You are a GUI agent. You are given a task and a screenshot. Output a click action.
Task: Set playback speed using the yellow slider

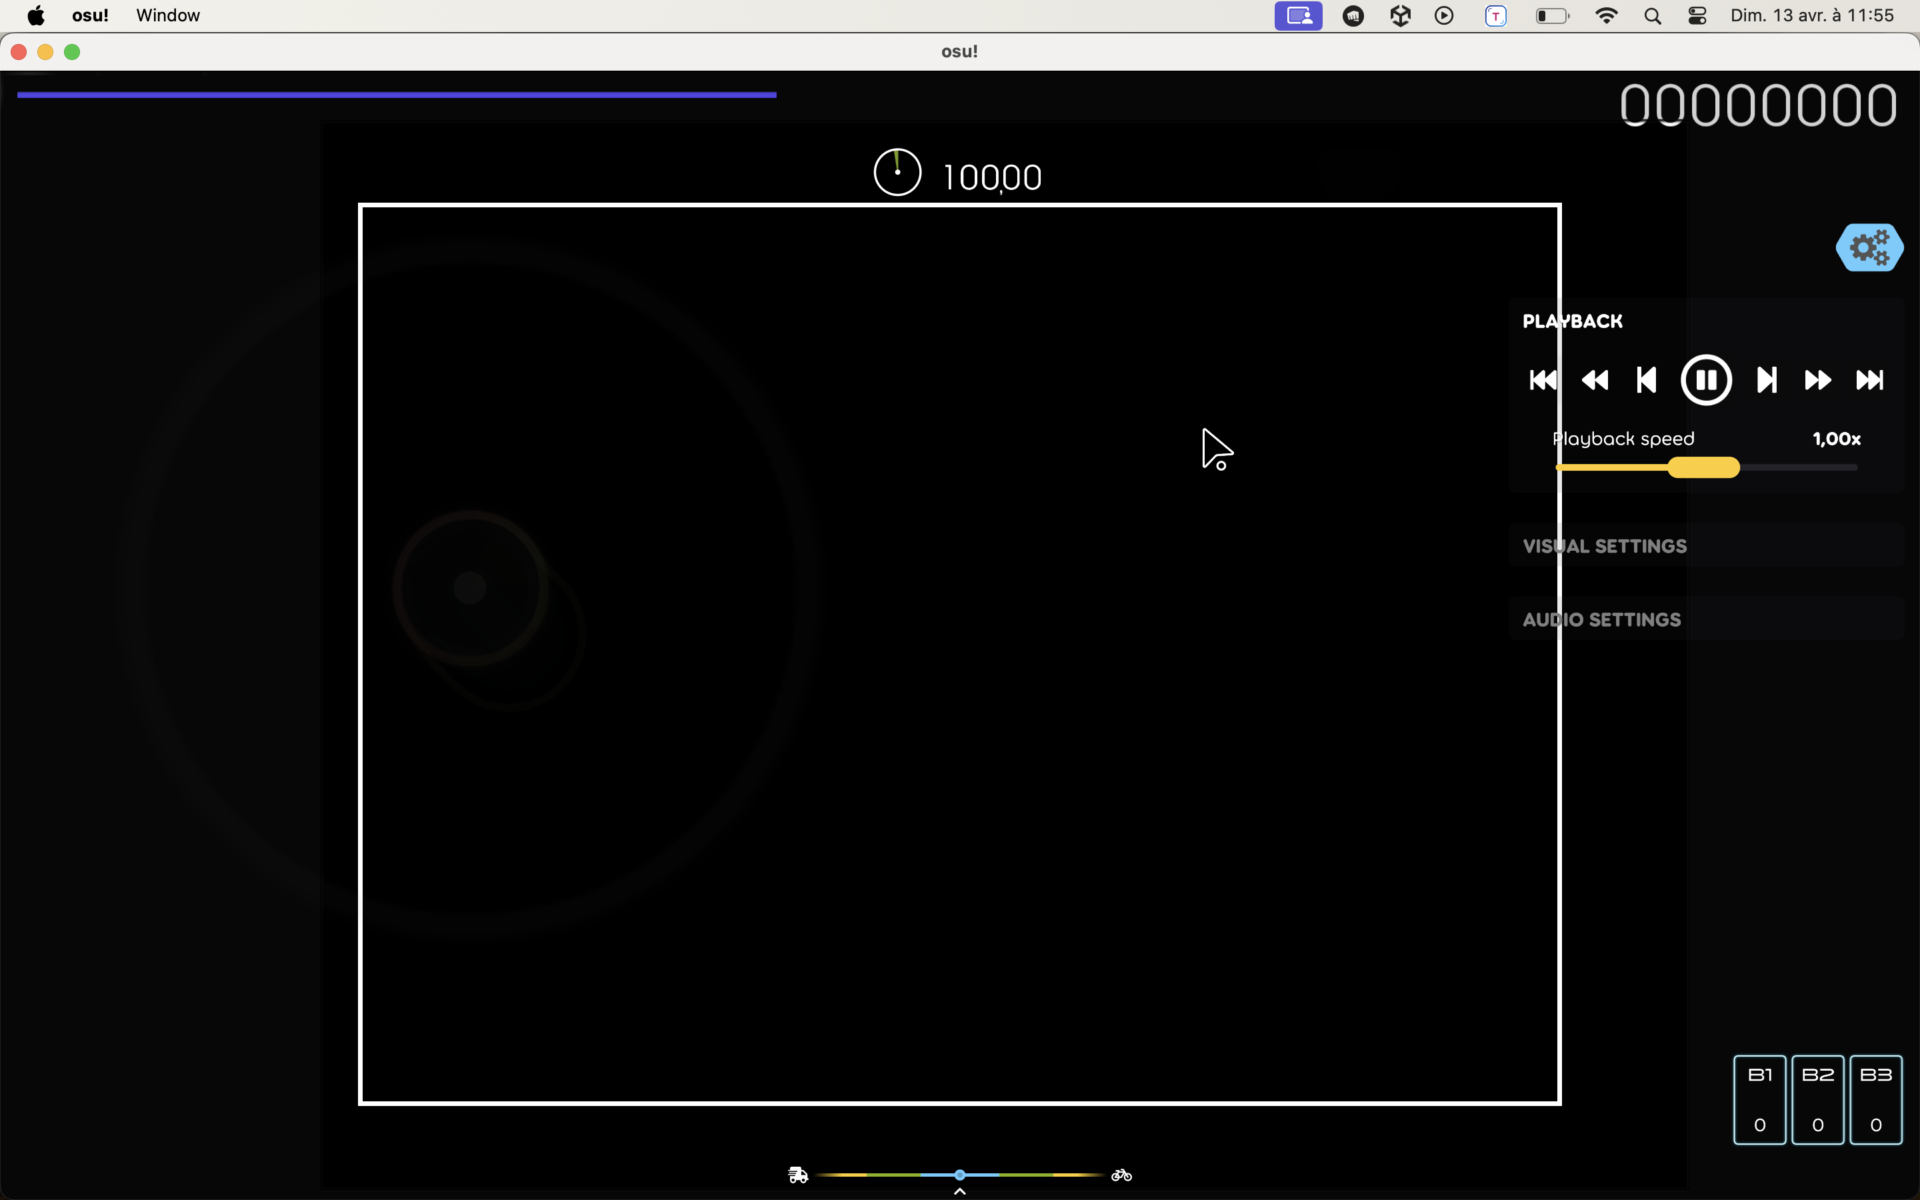1703,467
